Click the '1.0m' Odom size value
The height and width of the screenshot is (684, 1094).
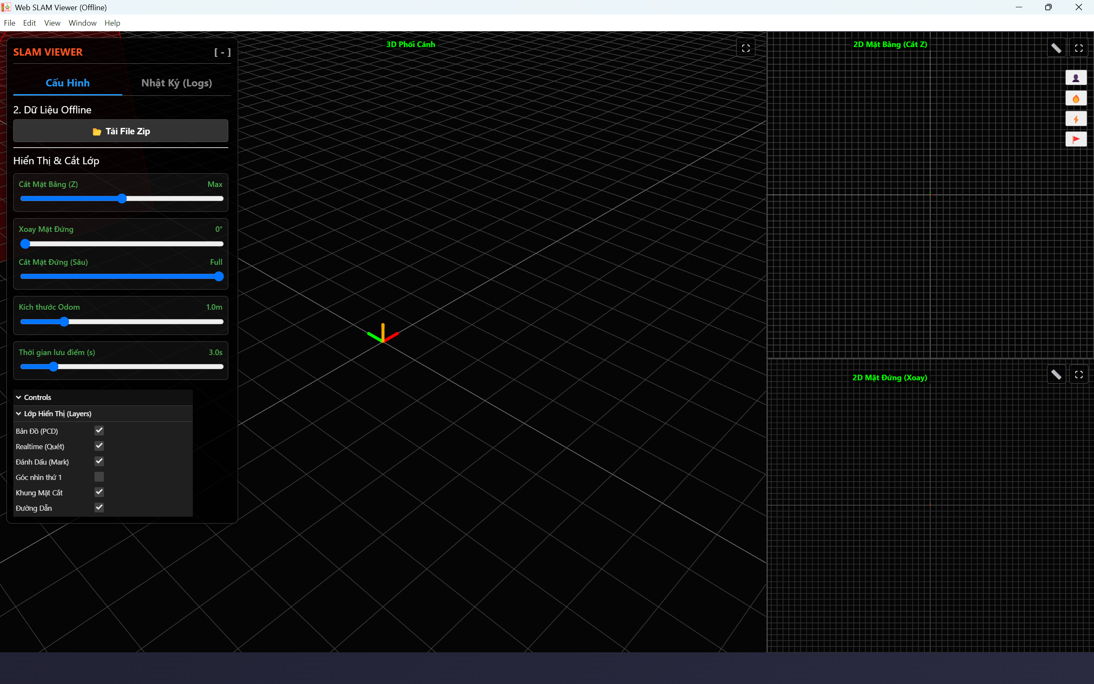(214, 307)
